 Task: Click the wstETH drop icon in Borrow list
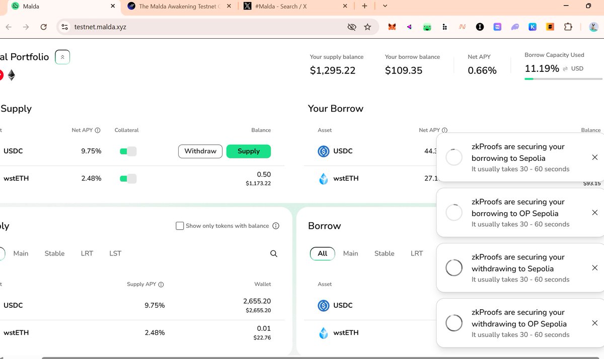tap(324, 333)
